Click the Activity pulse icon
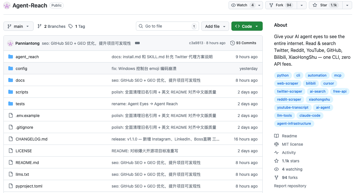The width and height of the screenshot is (355, 193). 276,153
